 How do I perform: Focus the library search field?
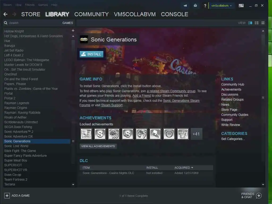(35, 23)
